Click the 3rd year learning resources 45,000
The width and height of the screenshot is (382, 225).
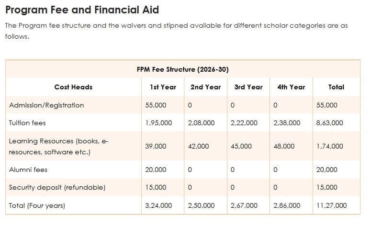click(x=241, y=147)
